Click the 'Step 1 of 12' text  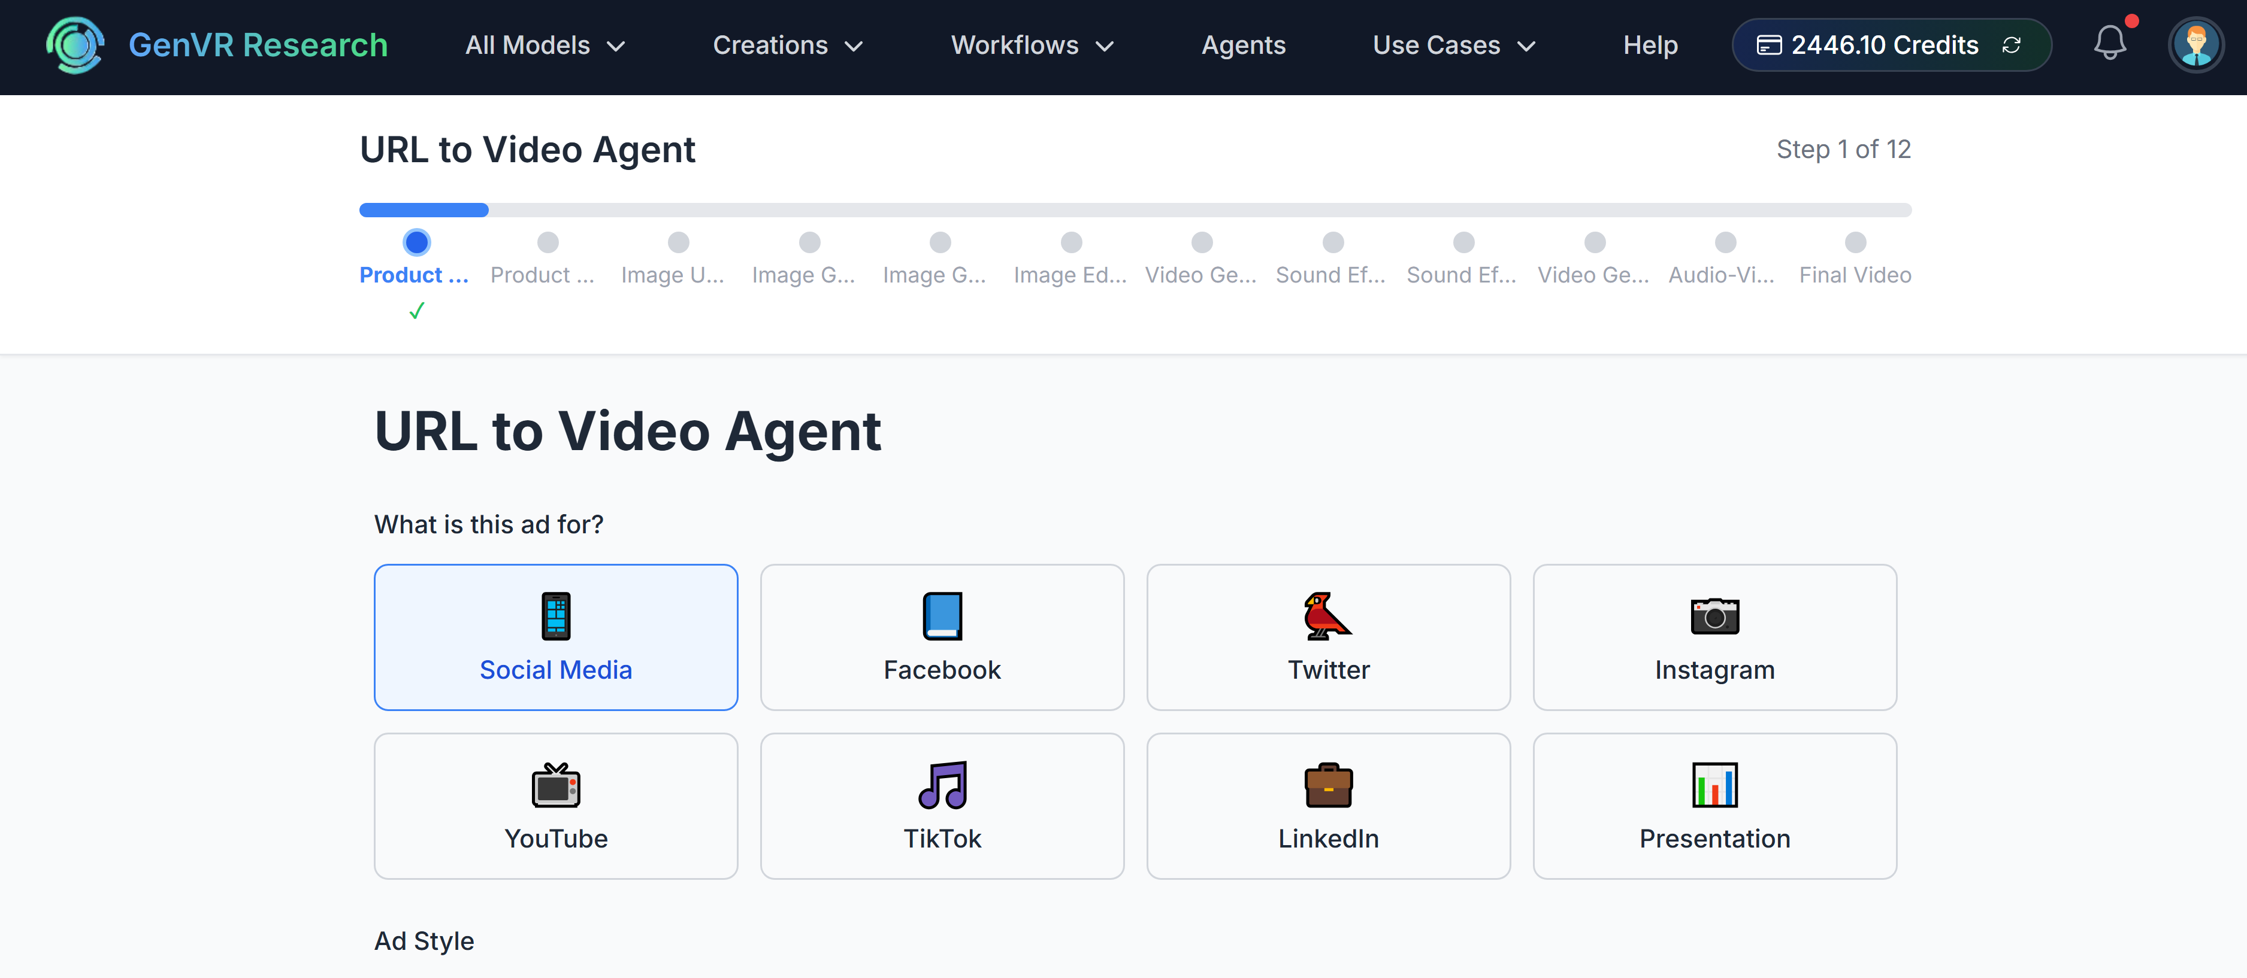[1843, 149]
